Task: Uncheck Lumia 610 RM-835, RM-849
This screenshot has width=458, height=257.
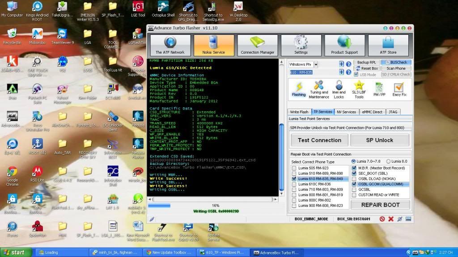Action: (x=294, y=179)
